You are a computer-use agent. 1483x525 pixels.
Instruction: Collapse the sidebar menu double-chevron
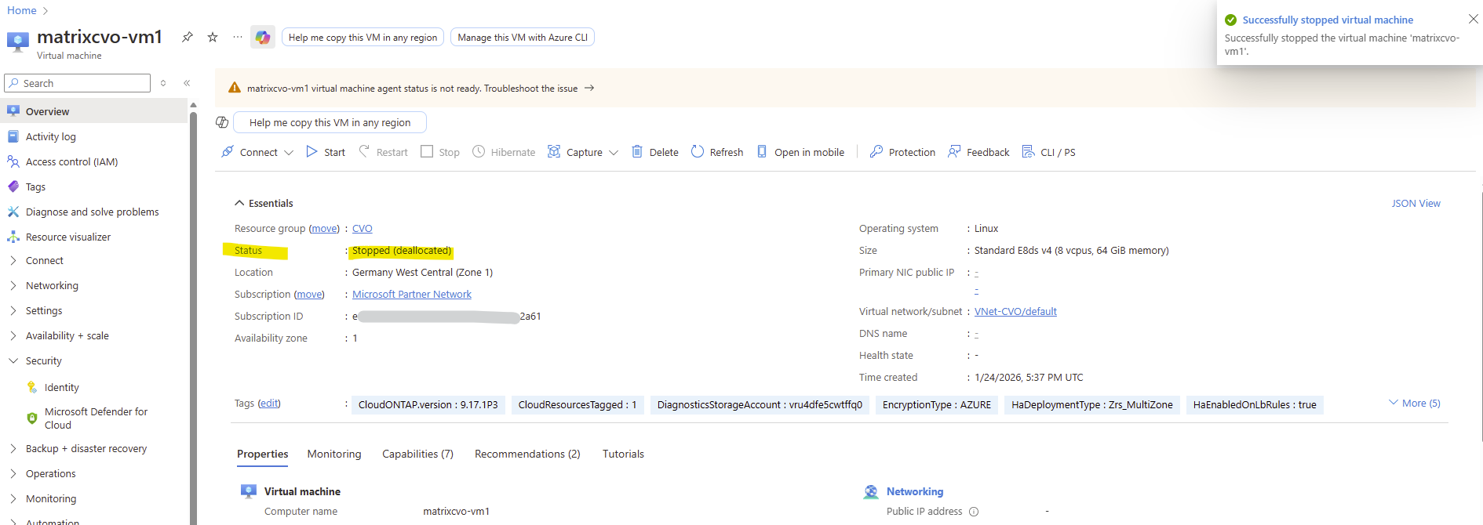[x=187, y=83]
